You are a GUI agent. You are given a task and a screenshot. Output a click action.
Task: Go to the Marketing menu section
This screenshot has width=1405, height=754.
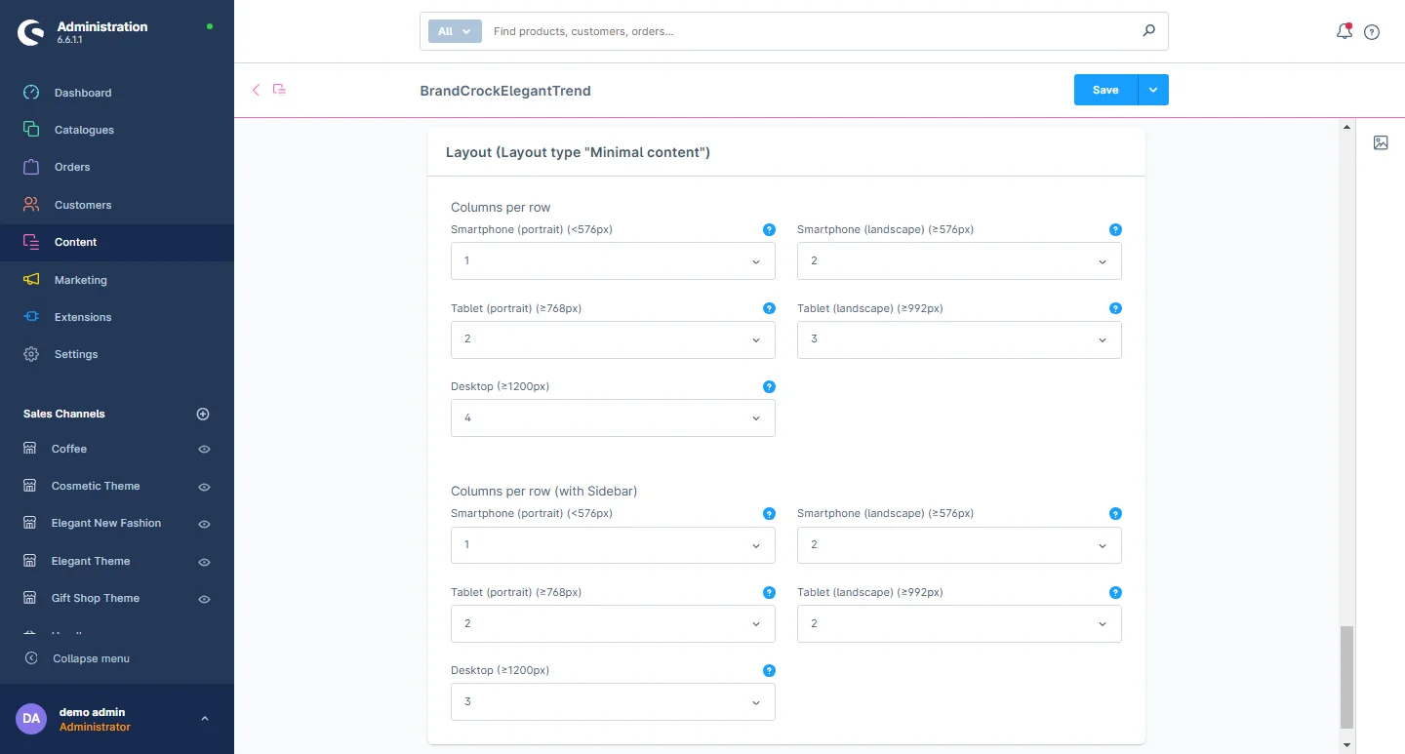tap(80, 280)
